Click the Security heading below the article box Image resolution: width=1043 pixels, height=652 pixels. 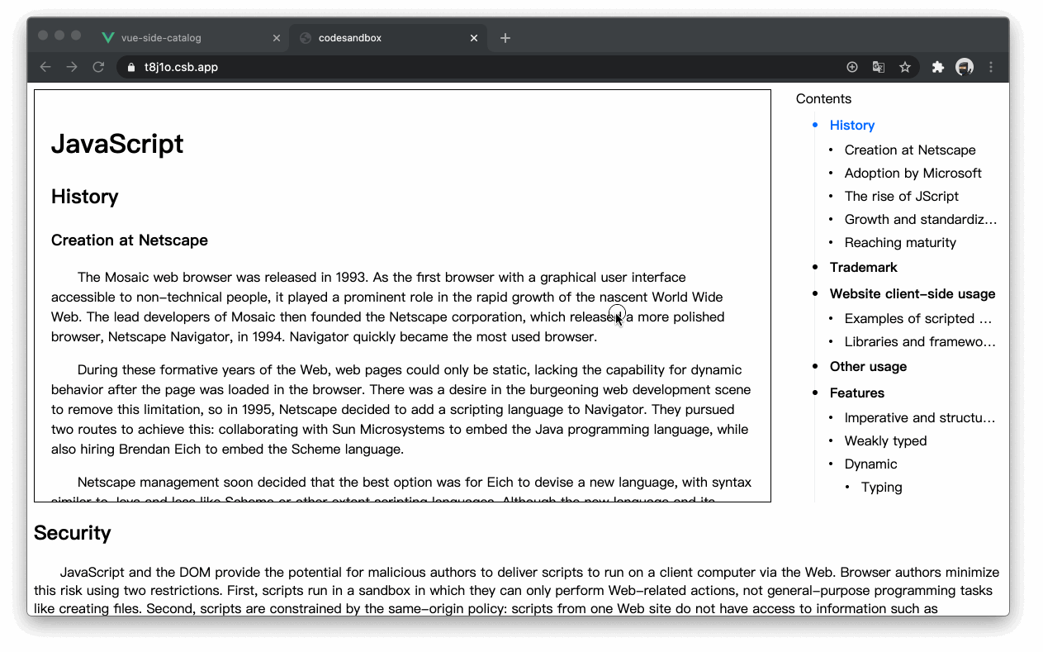(72, 533)
